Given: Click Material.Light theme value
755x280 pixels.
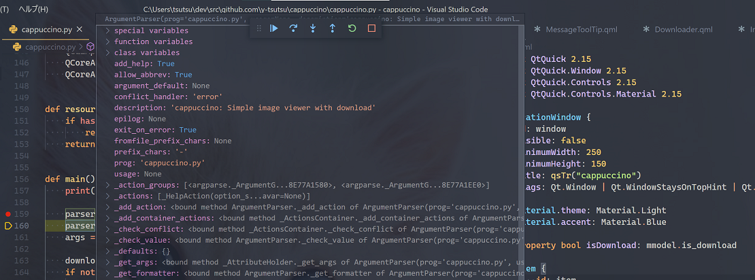Looking at the screenshot, I should (631, 210).
